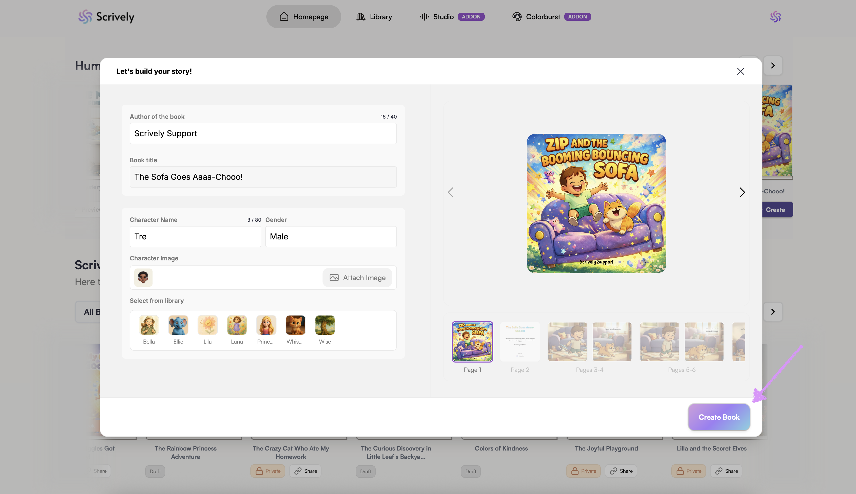Close the build your story dialog
The height and width of the screenshot is (494, 856).
pyautogui.click(x=740, y=71)
